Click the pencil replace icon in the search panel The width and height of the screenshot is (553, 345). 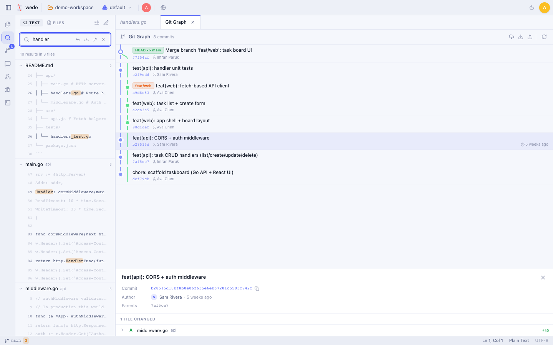tap(106, 23)
